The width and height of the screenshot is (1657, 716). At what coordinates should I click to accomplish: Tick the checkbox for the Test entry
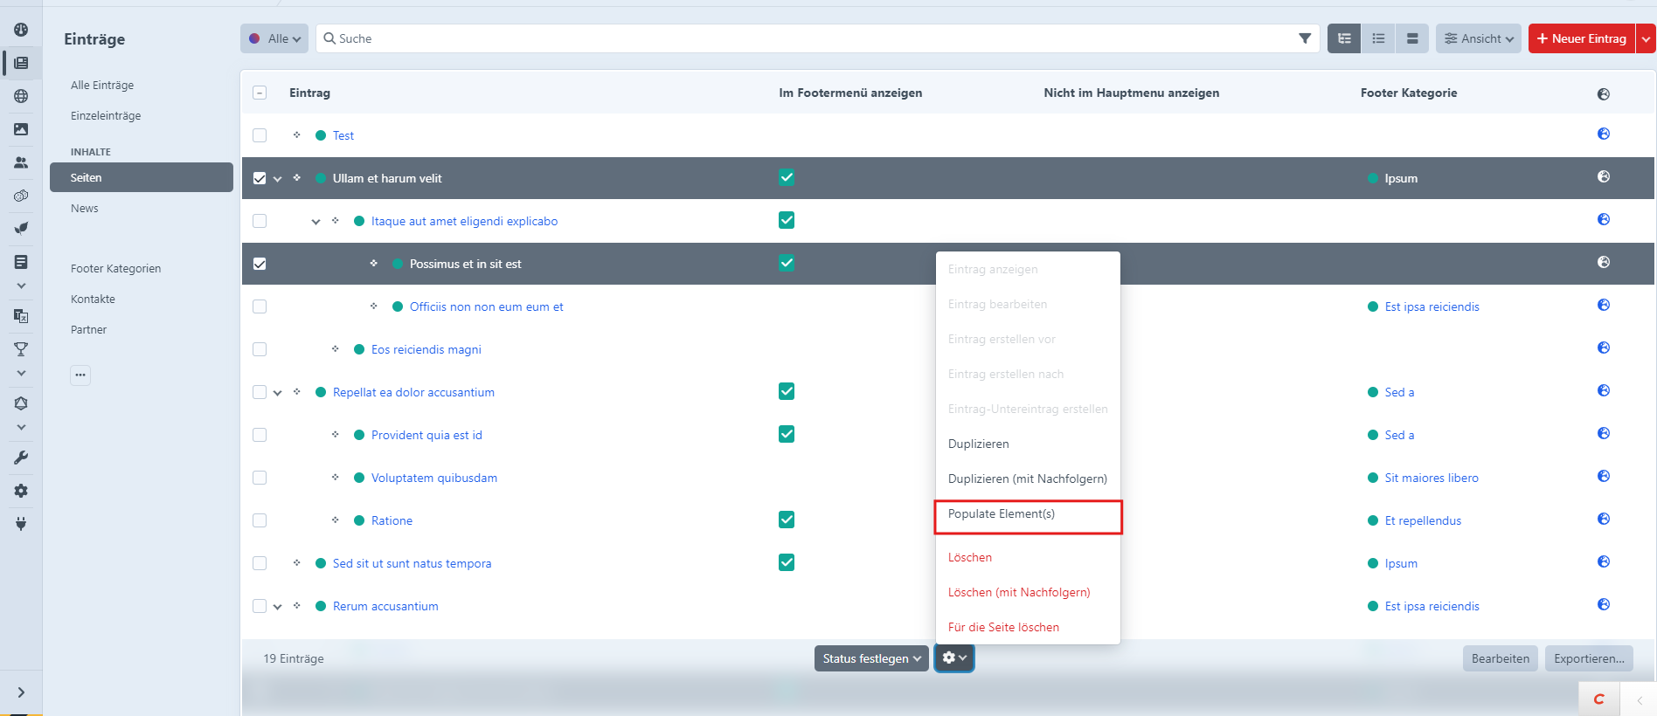(x=260, y=135)
